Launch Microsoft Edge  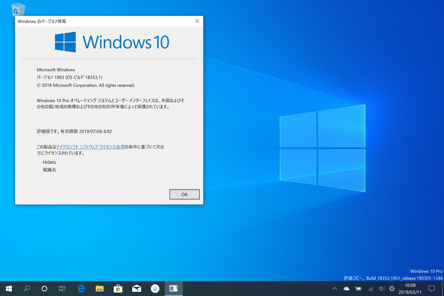coord(81,288)
